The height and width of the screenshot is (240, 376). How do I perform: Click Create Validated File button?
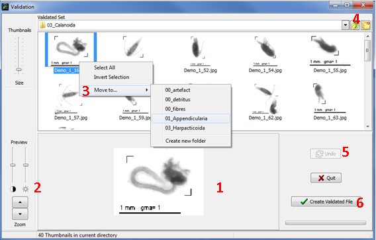click(326, 202)
